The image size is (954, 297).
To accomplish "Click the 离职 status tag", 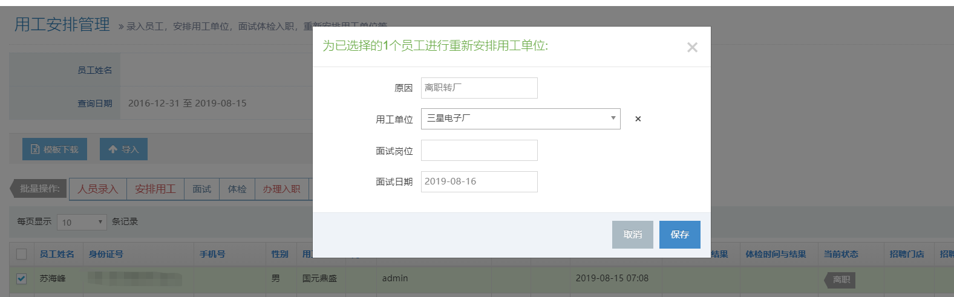I will (x=840, y=279).
